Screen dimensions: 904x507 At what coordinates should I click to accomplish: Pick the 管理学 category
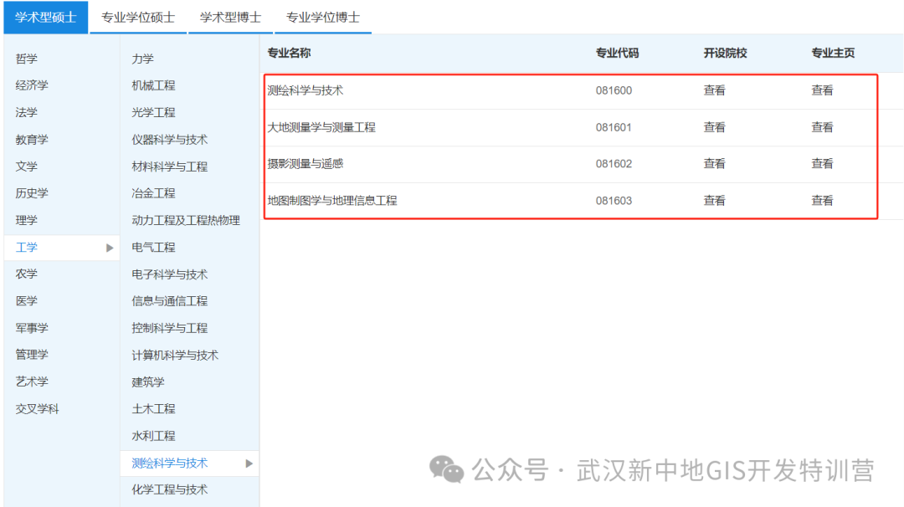click(32, 355)
